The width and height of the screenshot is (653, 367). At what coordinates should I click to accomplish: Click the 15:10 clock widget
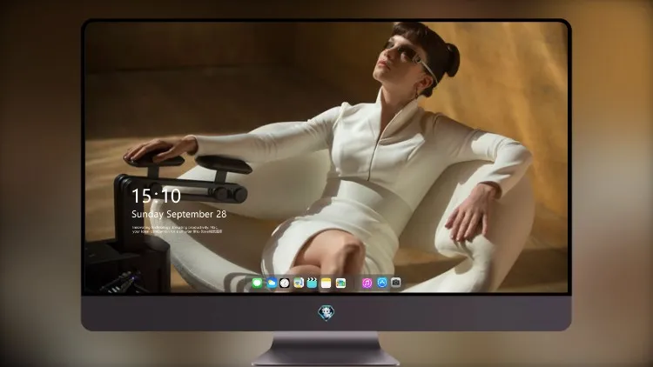pos(156,196)
